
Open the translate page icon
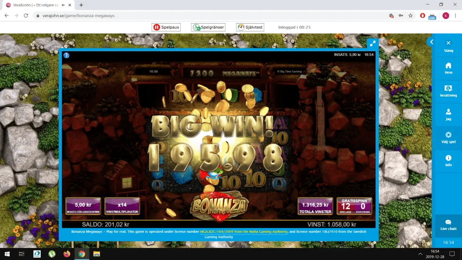[391, 16]
